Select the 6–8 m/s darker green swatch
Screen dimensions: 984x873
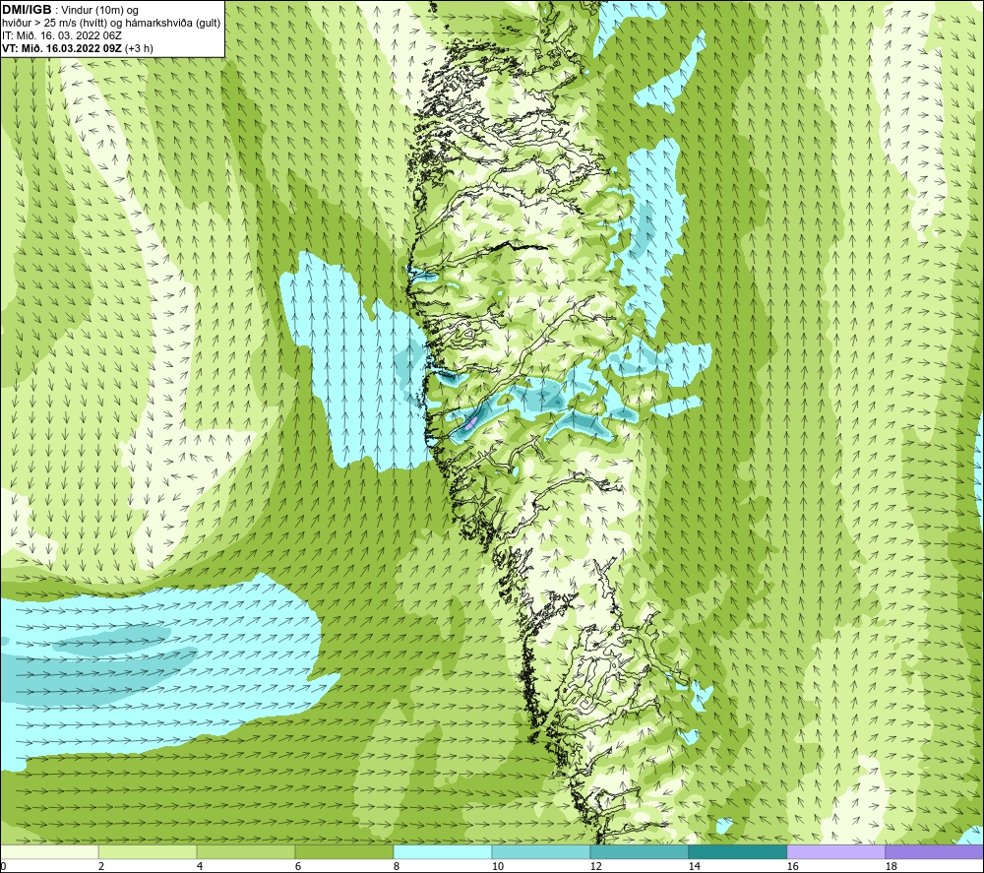pyautogui.click(x=343, y=851)
